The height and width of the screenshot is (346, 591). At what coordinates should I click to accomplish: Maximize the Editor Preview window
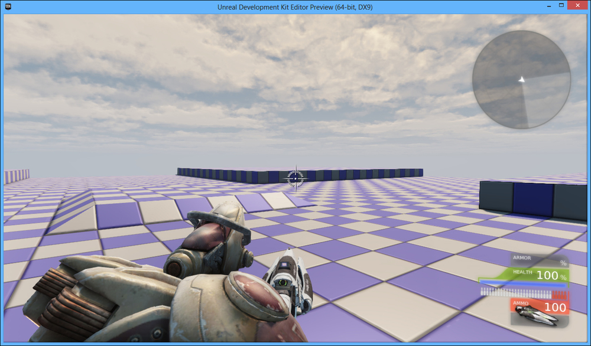tap(561, 6)
